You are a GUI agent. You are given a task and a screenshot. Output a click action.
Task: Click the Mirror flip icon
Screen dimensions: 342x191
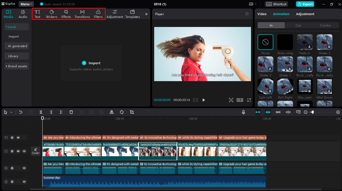[112, 112]
